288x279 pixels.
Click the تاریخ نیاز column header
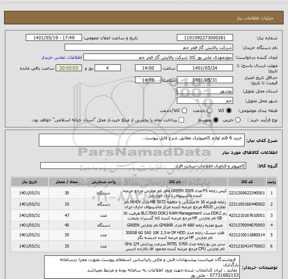[30, 182]
